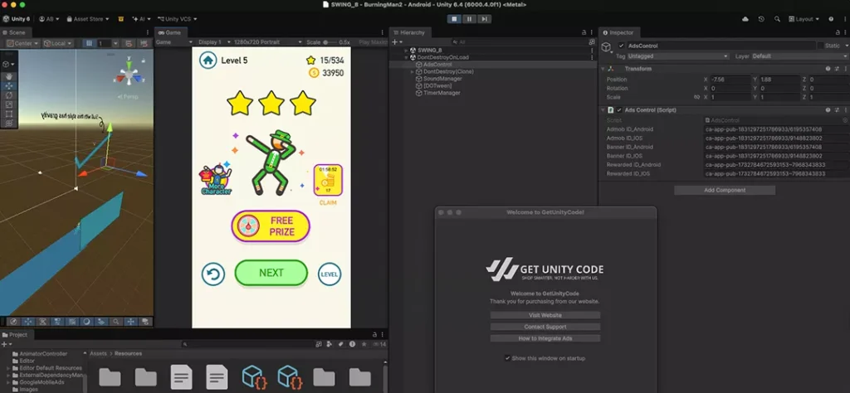Switch to the Game tab
The height and width of the screenshot is (393, 850).
point(169,32)
